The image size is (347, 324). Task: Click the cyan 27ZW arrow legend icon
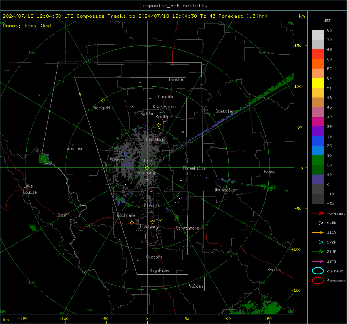click(318, 242)
